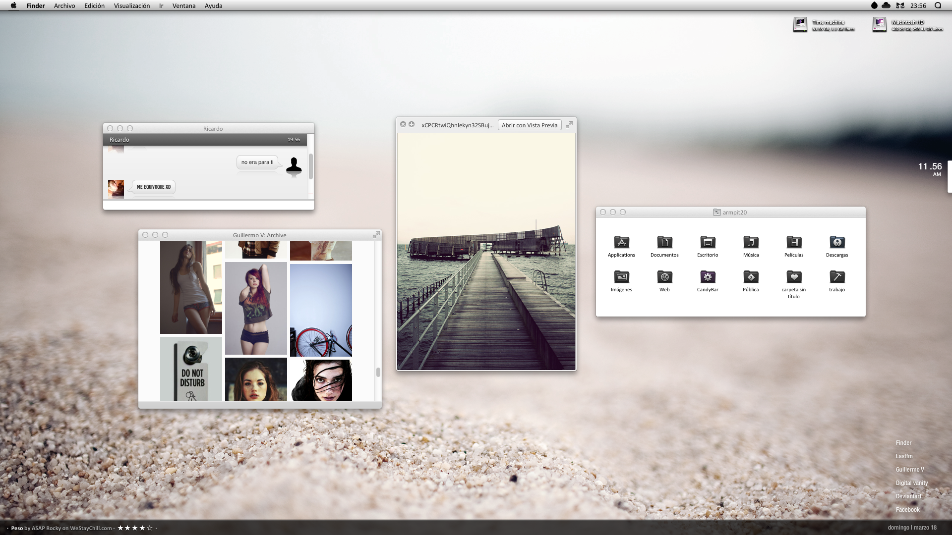The width and height of the screenshot is (952, 535).
Task: Click the red bicycle photo thumbnail
Action: tap(321, 310)
